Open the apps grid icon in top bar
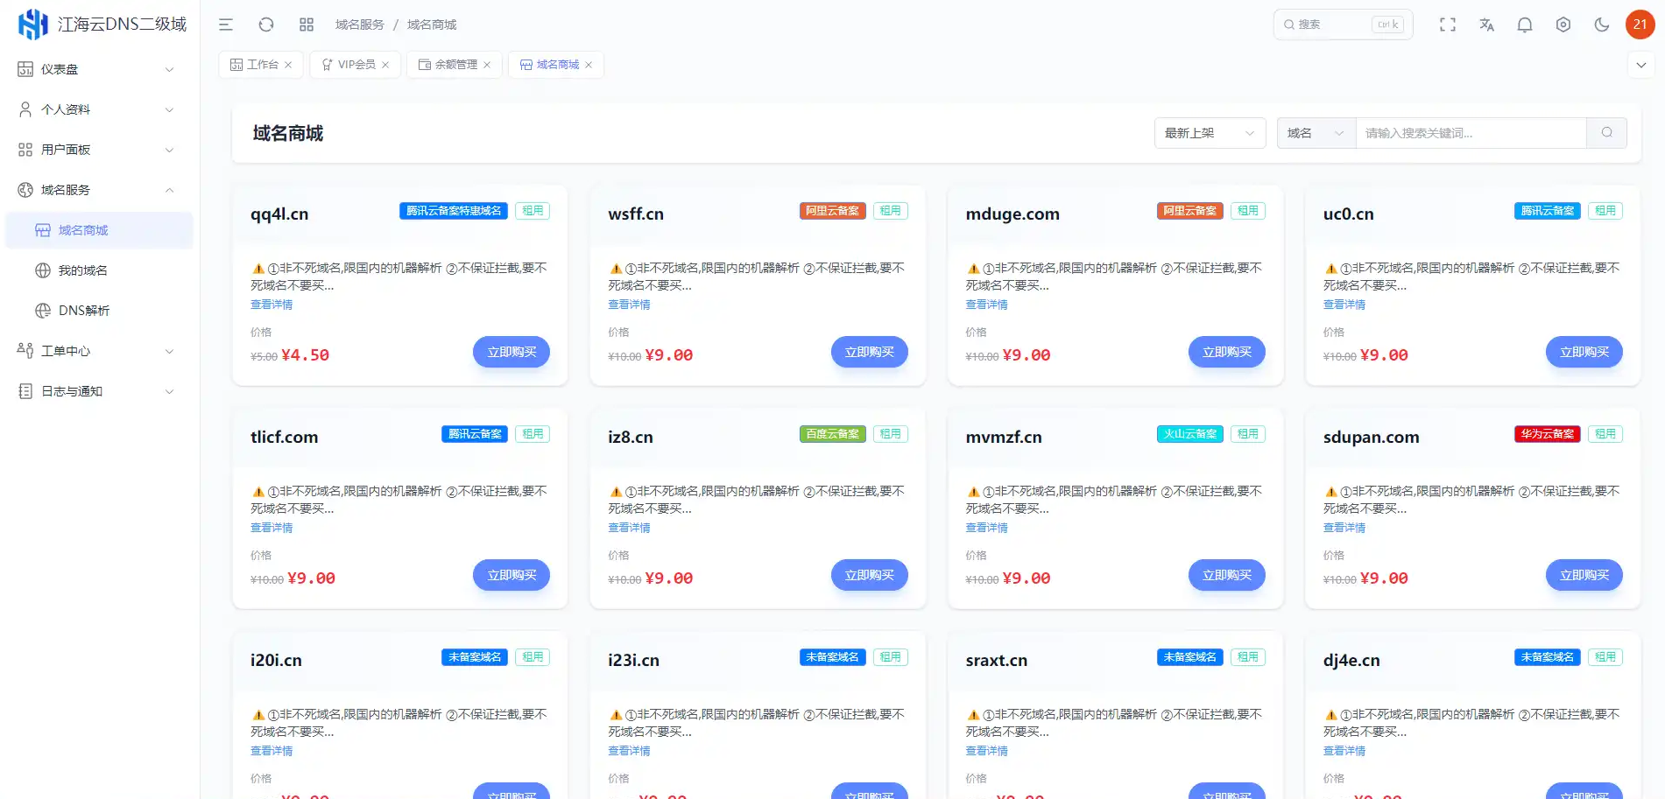The image size is (1665, 799). [x=306, y=25]
